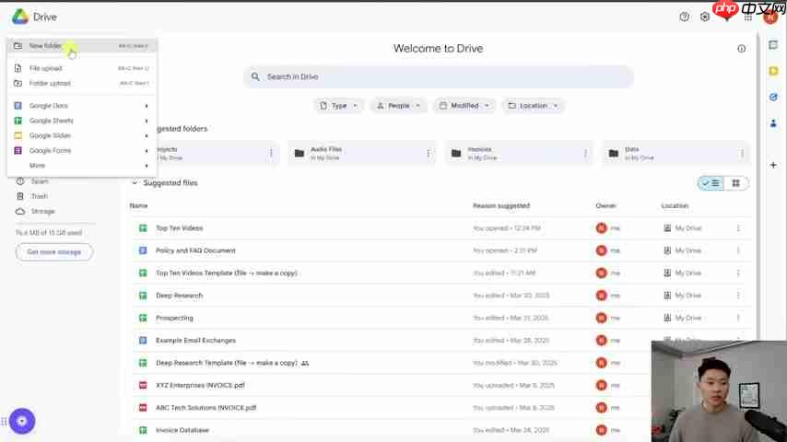The height and width of the screenshot is (442, 787).
Task: Open ABC Tech Solutions INVOICE.pdf
Action: [x=206, y=408]
